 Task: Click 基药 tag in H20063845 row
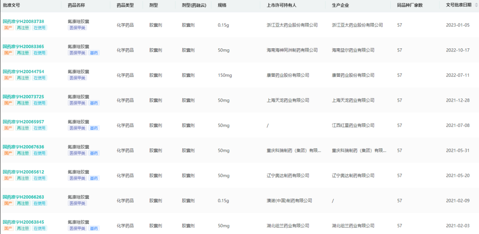pyautogui.click(x=94, y=228)
